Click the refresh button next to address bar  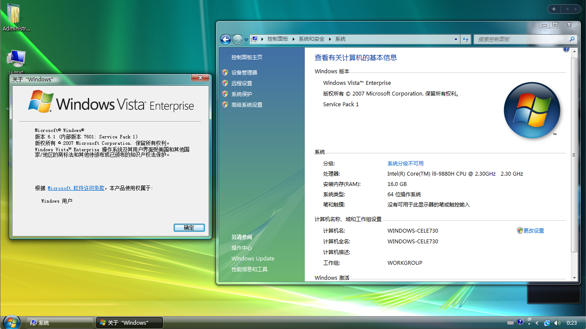coord(466,39)
